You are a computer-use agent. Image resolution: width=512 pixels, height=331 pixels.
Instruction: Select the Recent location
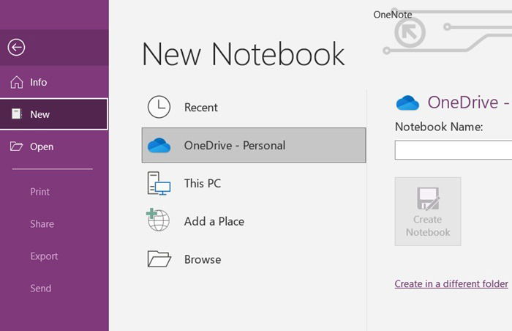click(x=254, y=107)
